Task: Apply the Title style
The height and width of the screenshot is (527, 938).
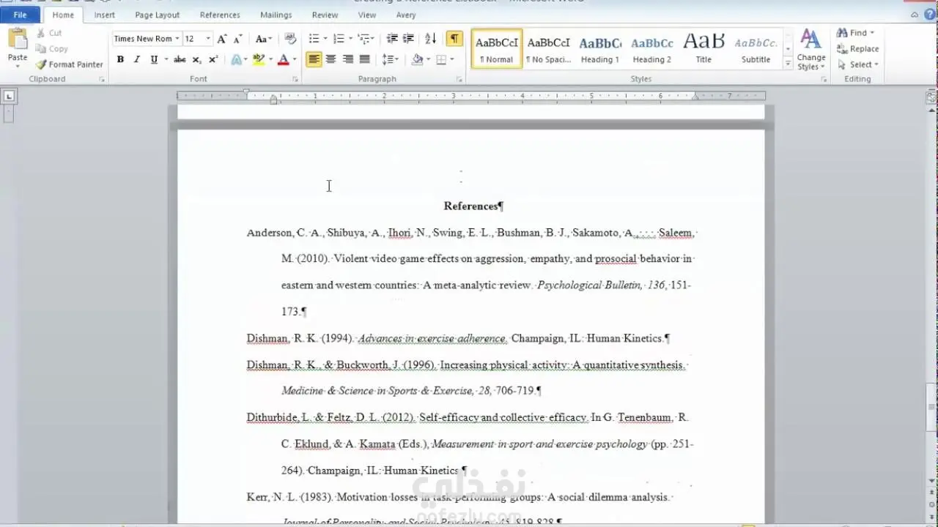Action: [x=703, y=49]
